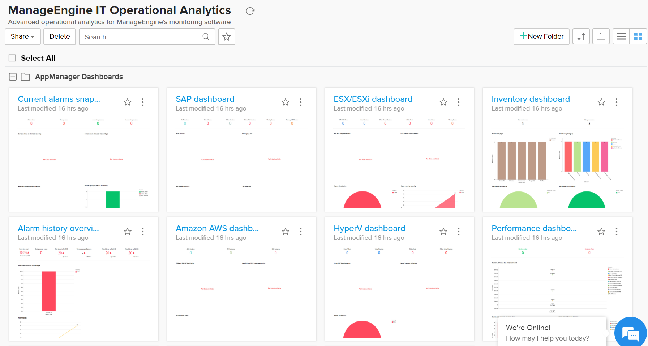Open the SAP dashboard options menu
This screenshot has height=346, width=648.
(x=301, y=102)
